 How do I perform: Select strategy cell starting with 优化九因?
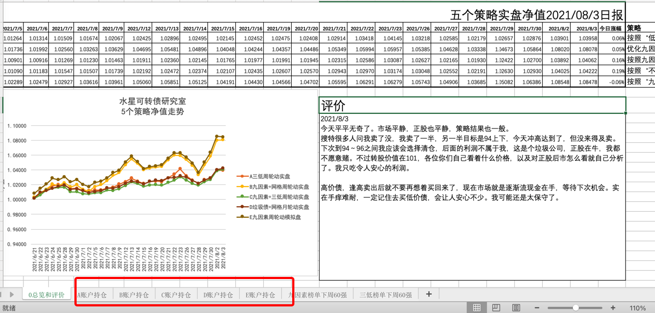(x=640, y=49)
